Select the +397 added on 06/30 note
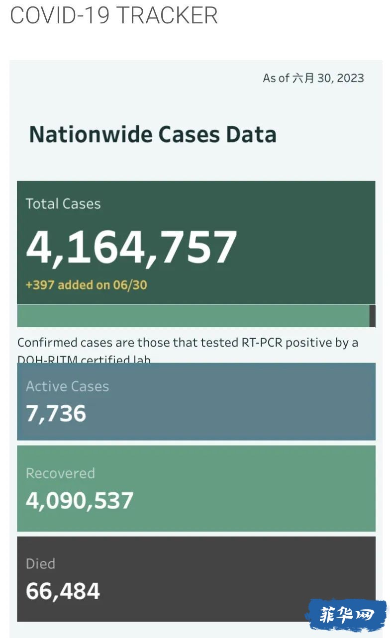The height and width of the screenshot is (638, 392). [87, 285]
